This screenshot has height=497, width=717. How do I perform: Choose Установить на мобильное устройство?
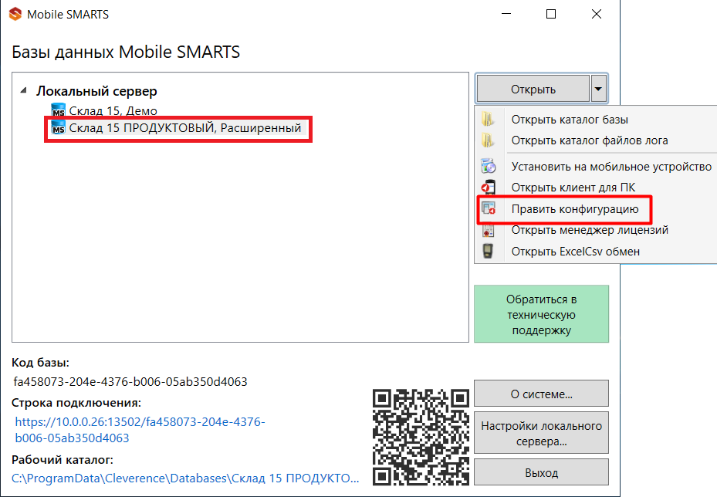click(611, 167)
